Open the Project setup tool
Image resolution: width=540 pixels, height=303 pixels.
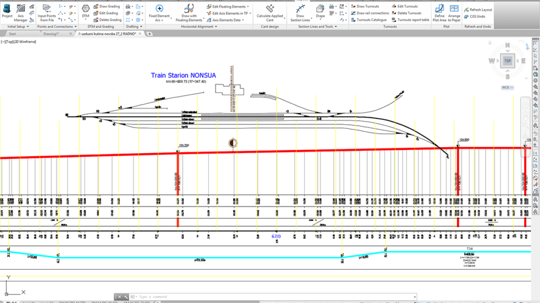[7, 9]
